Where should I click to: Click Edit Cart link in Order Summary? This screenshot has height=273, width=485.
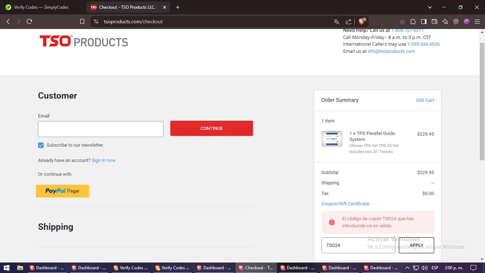(x=425, y=100)
